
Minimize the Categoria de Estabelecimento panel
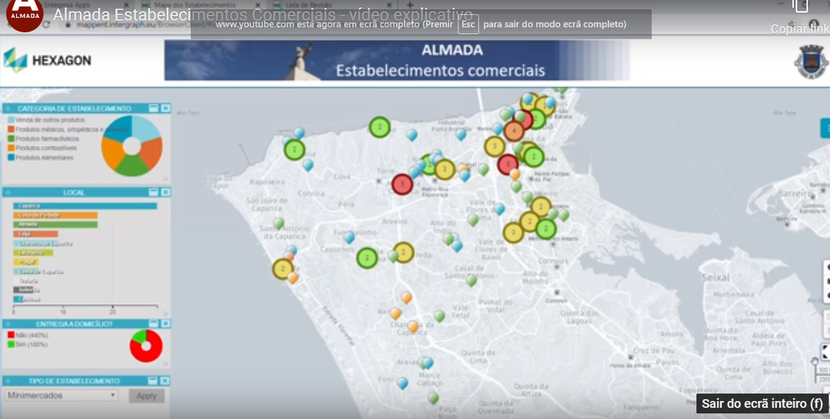153,108
